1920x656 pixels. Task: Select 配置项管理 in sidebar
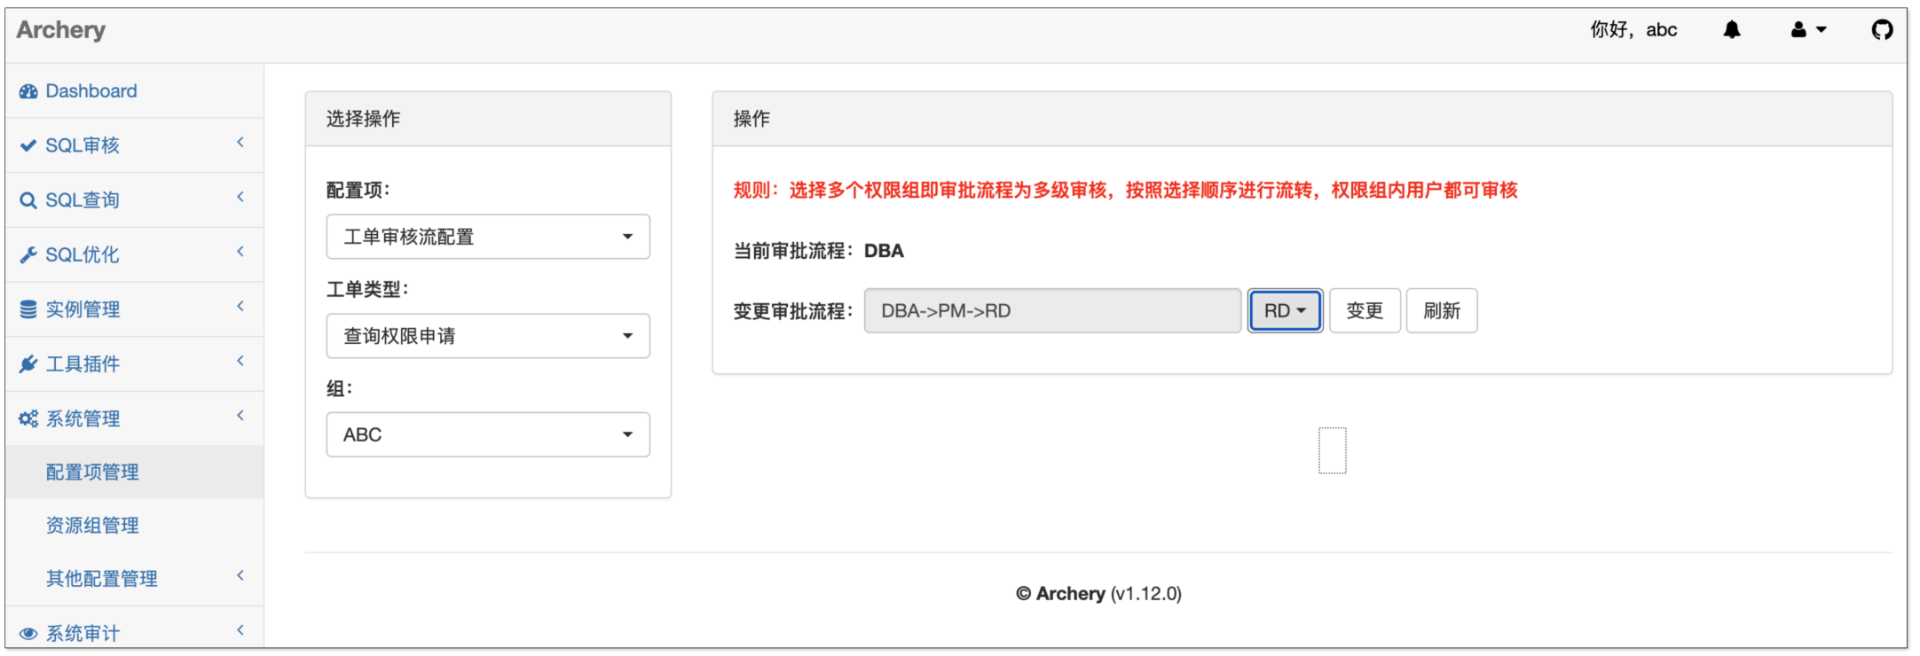coord(92,472)
